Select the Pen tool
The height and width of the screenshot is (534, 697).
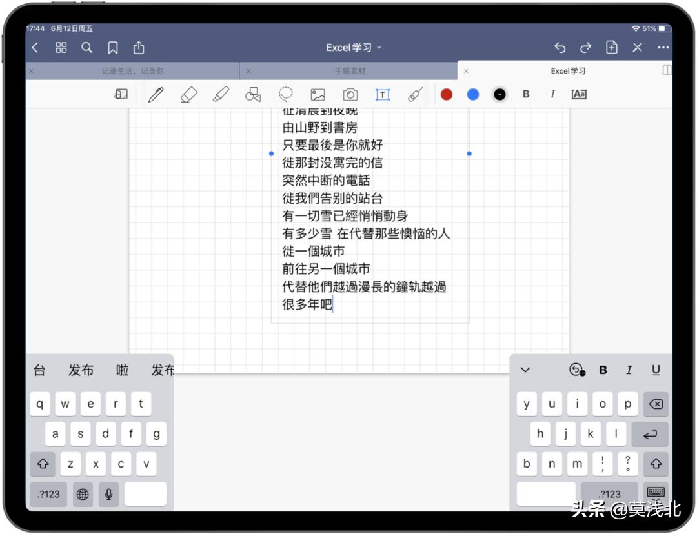click(x=156, y=94)
